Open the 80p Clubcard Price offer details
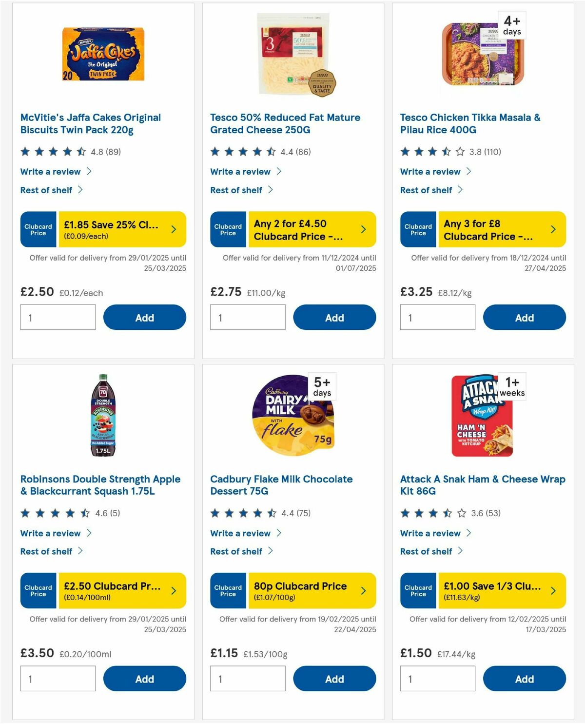 pyautogui.click(x=363, y=590)
